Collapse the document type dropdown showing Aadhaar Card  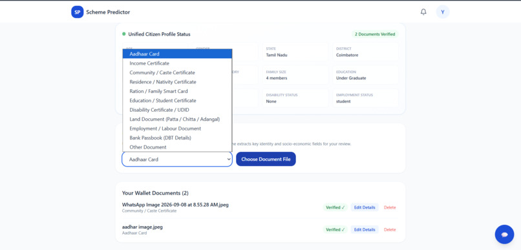tap(177, 160)
